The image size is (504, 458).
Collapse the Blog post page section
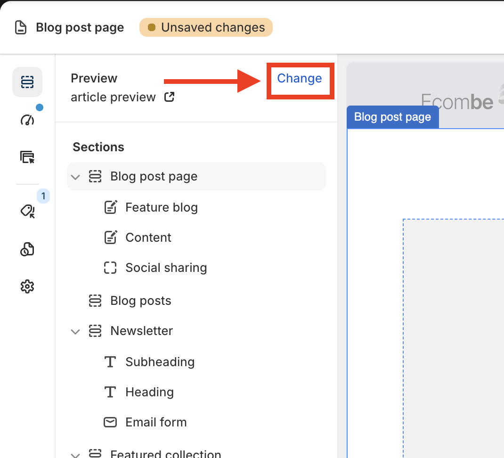click(75, 177)
